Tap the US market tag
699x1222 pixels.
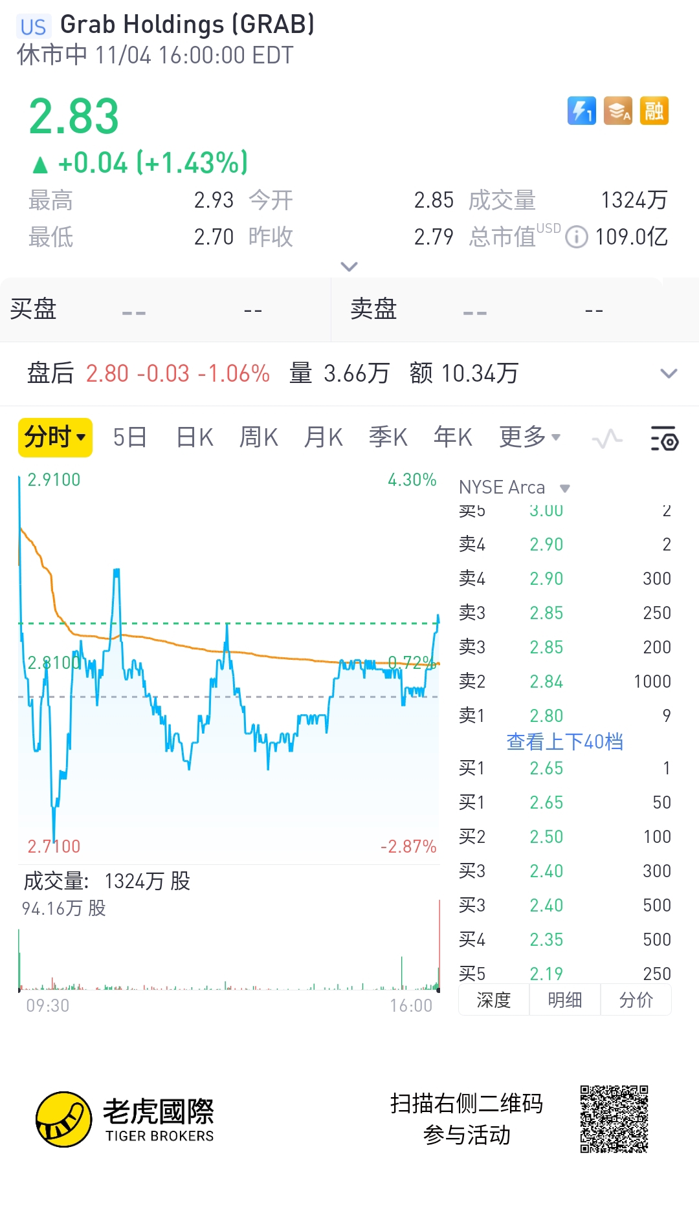(33, 27)
